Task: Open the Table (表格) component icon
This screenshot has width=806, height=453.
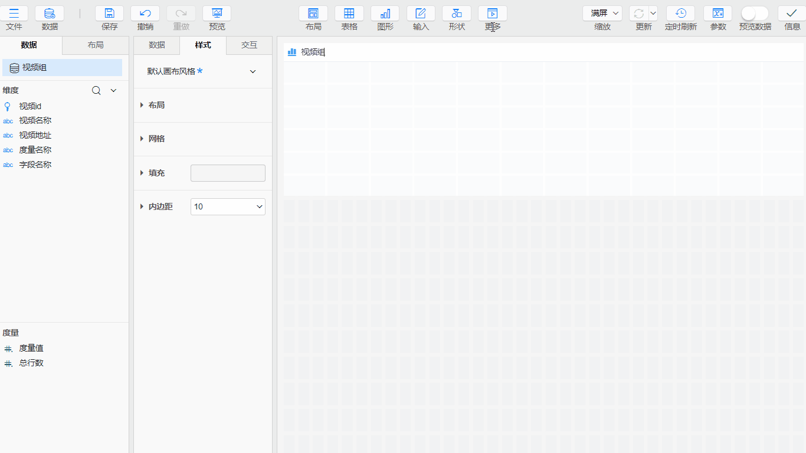Action: [349, 14]
